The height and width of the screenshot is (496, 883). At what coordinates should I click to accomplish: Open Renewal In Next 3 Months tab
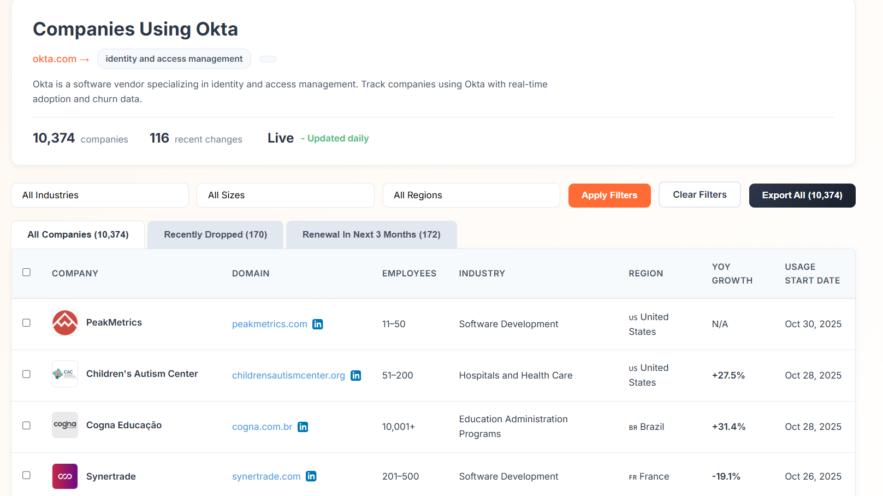tap(371, 235)
